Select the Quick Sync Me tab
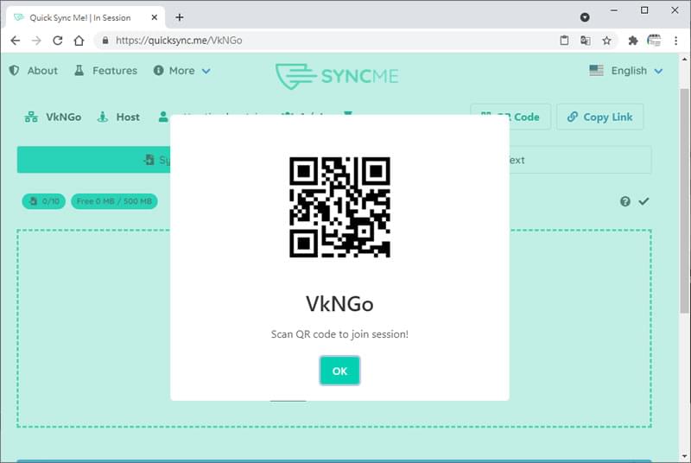Image resolution: width=691 pixels, height=463 pixels. click(x=86, y=17)
